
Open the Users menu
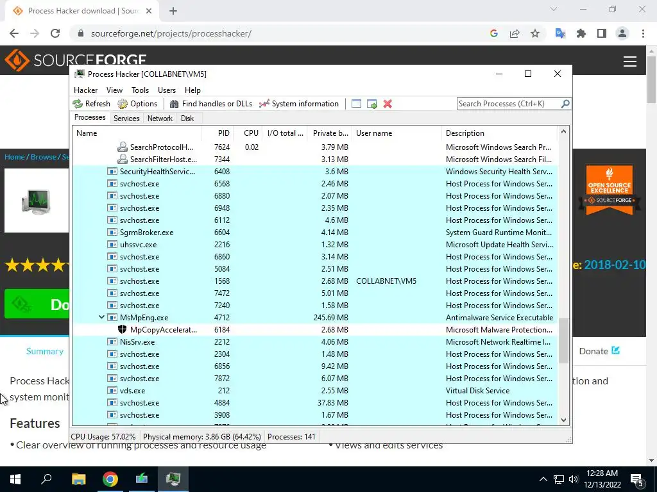point(167,90)
